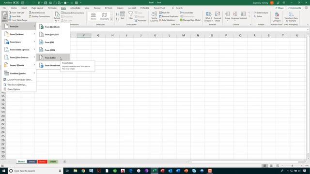Screen dimensions: 310x174
Task: Switch to the Formulas ribbon tab
Action: click(52, 8)
